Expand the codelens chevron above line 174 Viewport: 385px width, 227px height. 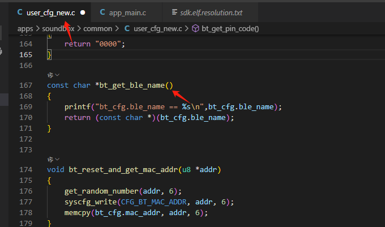coord(57,159)
